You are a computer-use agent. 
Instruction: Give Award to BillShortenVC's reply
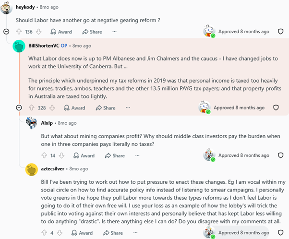point(74,108)
